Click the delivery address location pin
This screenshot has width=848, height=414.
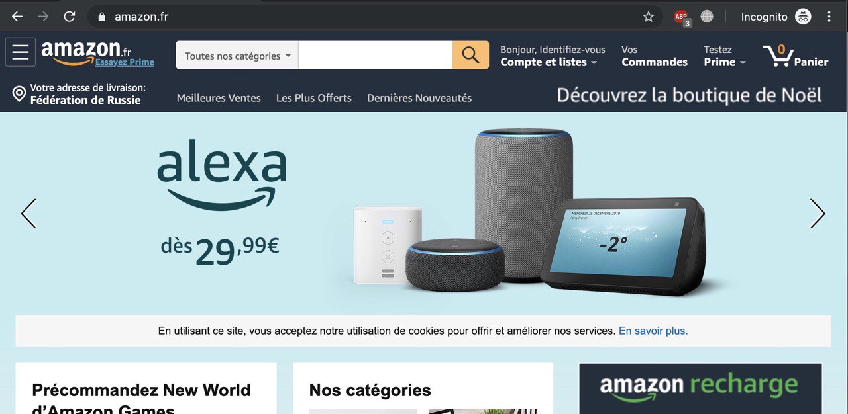click(19, 93)
